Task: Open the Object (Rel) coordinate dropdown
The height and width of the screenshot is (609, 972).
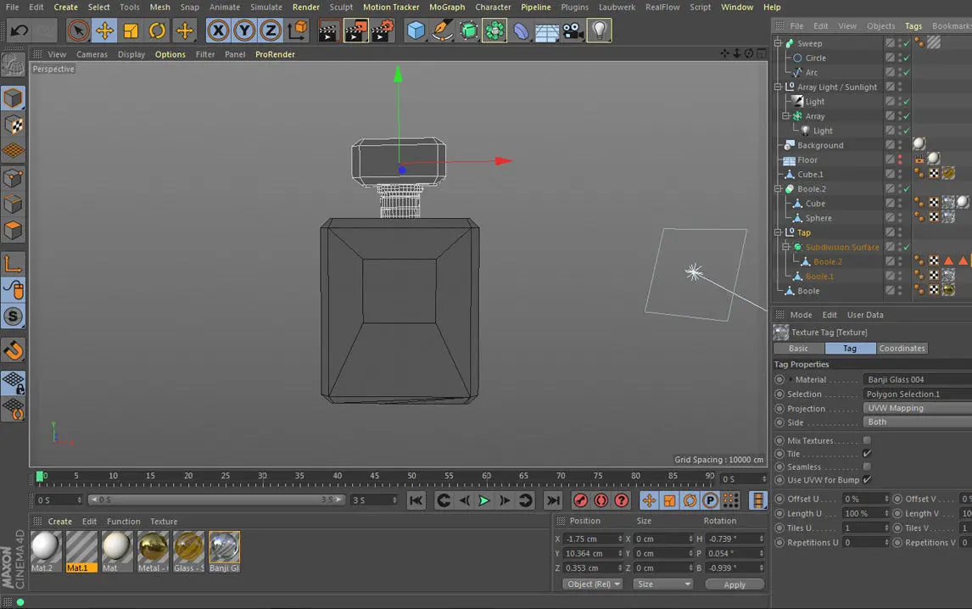Action: click(x=592, y=584)
